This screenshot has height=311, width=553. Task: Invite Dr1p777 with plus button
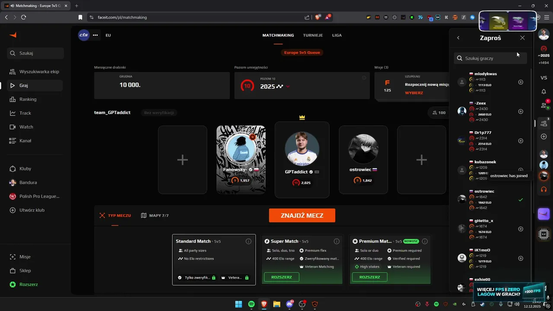tap(521, 141)
